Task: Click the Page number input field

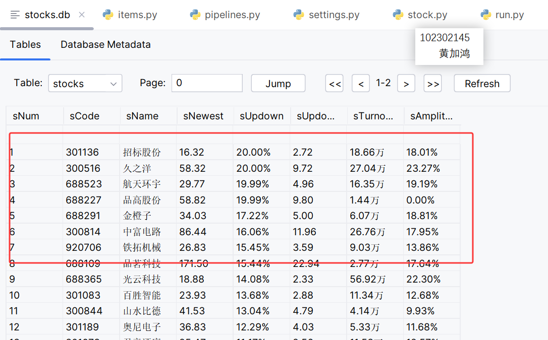Action: pos(207,83)
